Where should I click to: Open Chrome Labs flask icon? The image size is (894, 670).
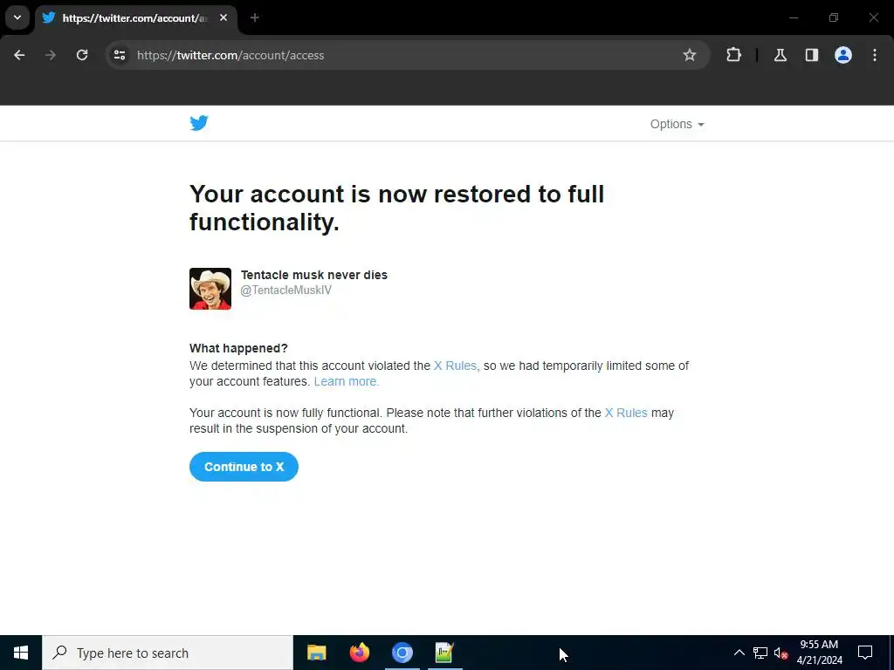(780, 55)
